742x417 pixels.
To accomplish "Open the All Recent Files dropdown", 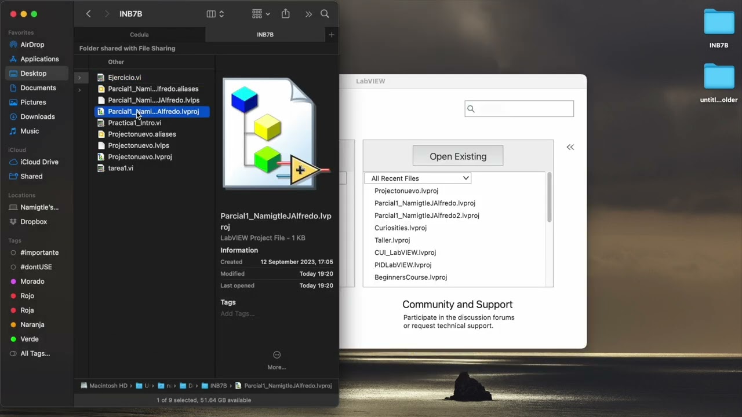I will point(418,178).
